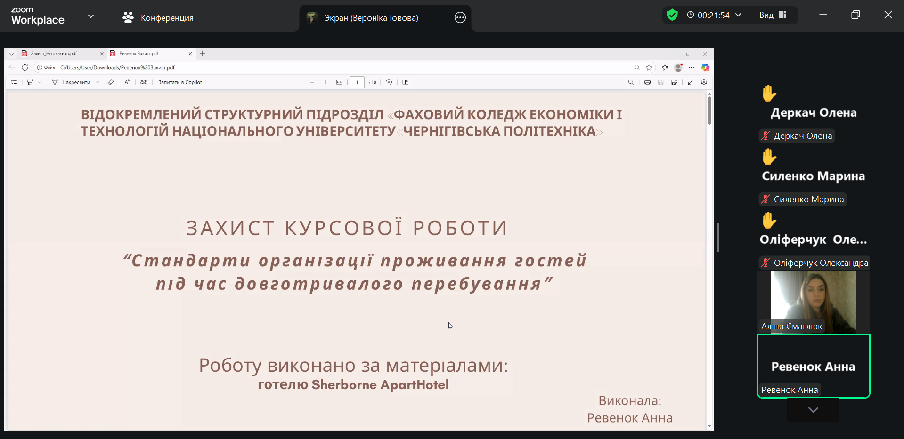Select Алiна Смаглюк video thumbnail

pyautogui.click(x=813, y=302)
